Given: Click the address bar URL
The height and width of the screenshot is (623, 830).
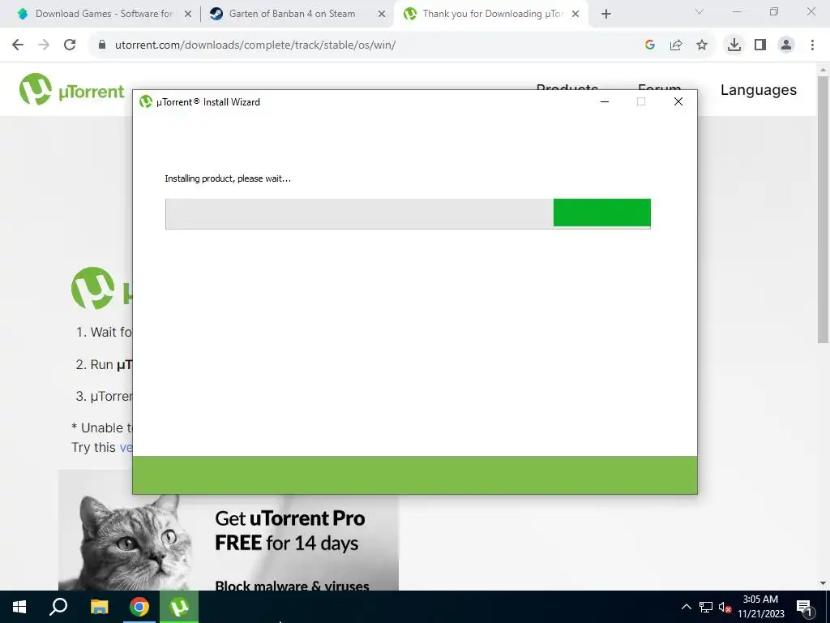Looking at the screenshot, I should [255, 45].
